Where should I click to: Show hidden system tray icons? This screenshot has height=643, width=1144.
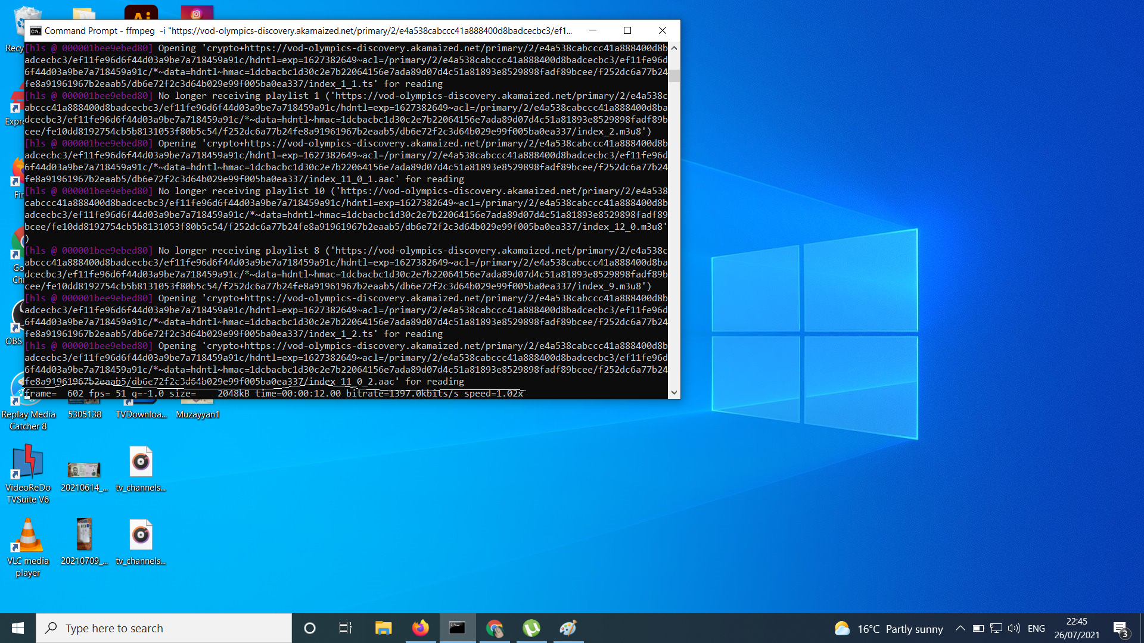(x=960, y=628)
